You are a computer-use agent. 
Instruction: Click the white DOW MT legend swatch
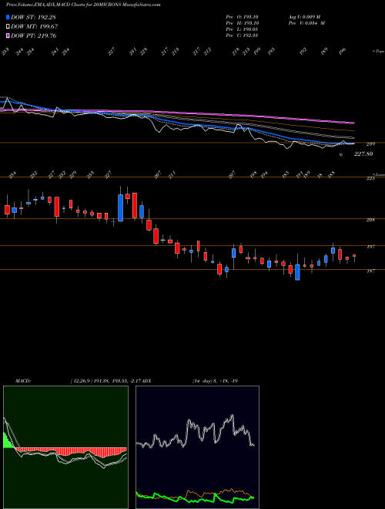[x=8, y=27]
